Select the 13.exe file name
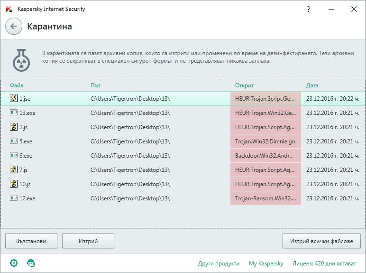Image resolution: width=366 pixels, height=273 pixels. point(27,113)
